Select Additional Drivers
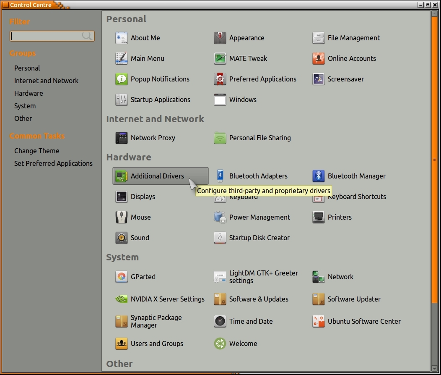The image size is (441, 375). point(160,176)
